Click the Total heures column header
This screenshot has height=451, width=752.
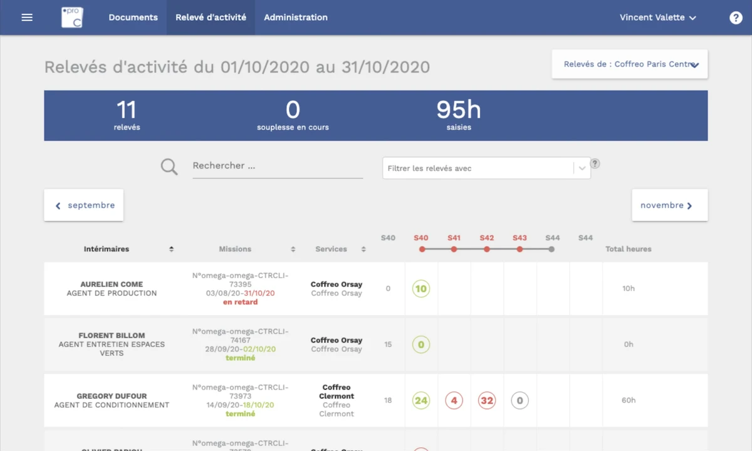629,249
